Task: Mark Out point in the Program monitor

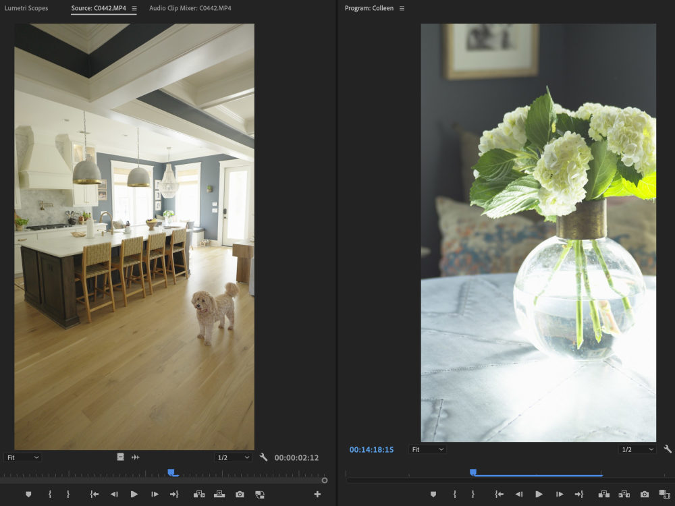Action: (x=473, y=495)
